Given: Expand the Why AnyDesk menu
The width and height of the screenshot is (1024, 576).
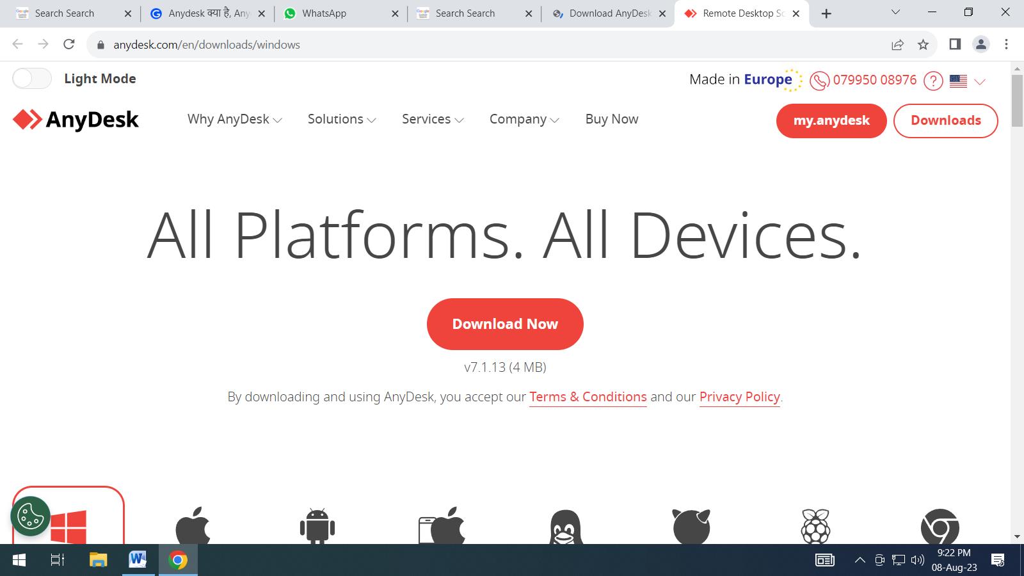Looking at the screenshot, I should tap(234, 120).
